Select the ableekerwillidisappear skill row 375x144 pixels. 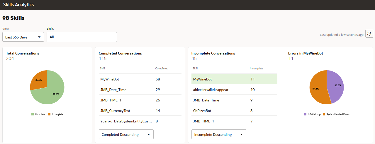pos(234,89)
